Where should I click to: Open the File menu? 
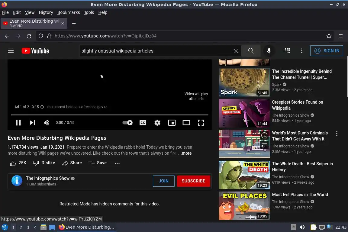5,12
